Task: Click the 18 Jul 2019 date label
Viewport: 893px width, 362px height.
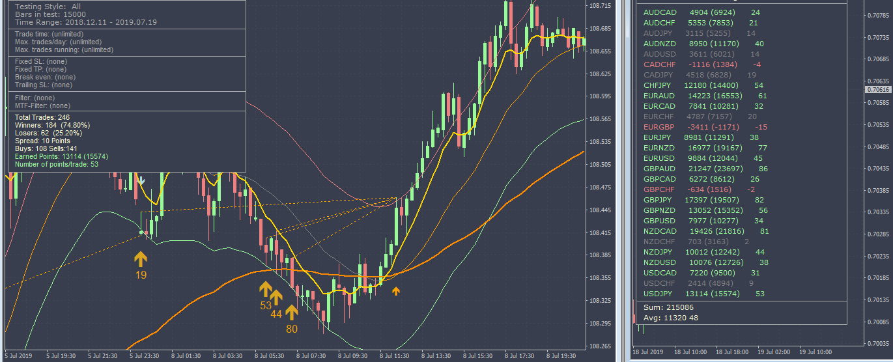Action: coord(649,352)
